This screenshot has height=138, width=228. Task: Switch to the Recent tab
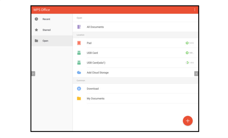click(x=46, y=19)
